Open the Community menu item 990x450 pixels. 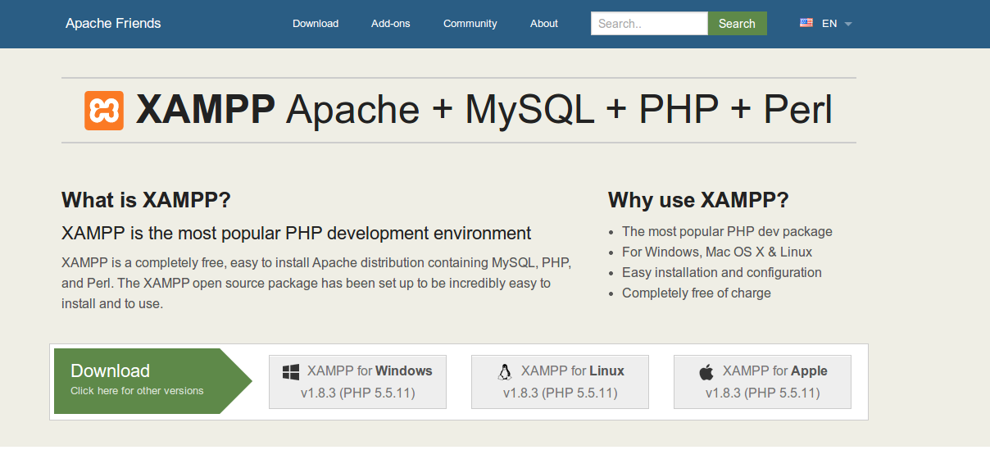tap(470, 24)
